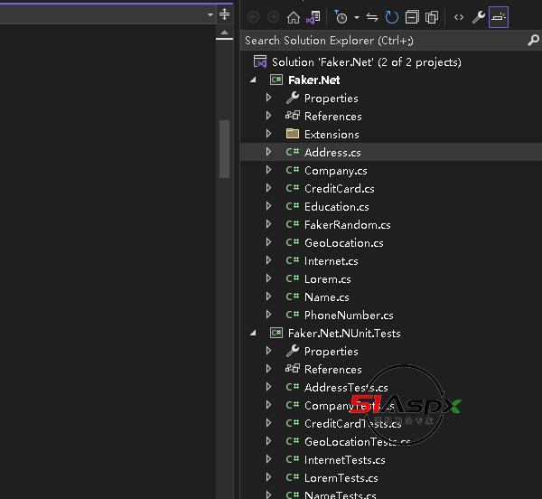Click the Show All Files icon
This screenshot has height=499, width=542.
point(432,17)
